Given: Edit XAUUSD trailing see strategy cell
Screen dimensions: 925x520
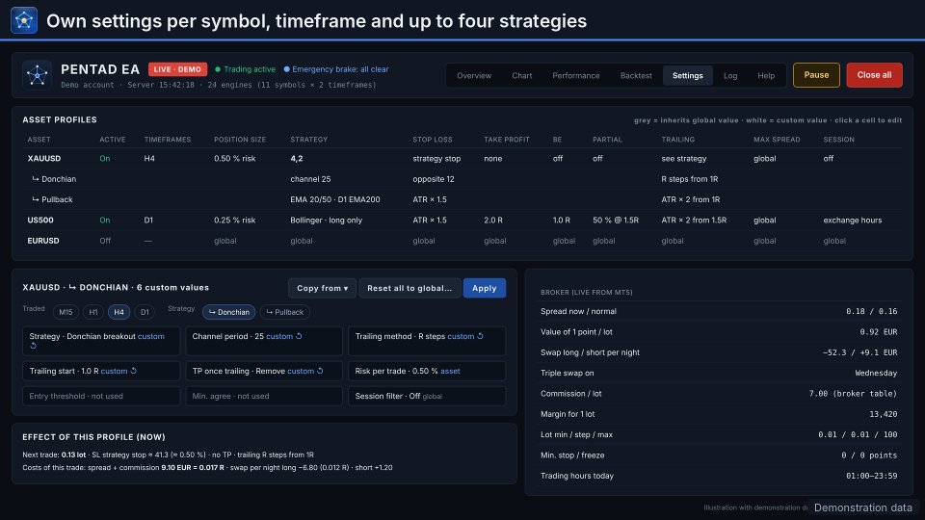Looking at the screenshot, I should pyautogui.click(x=684, y=159).
